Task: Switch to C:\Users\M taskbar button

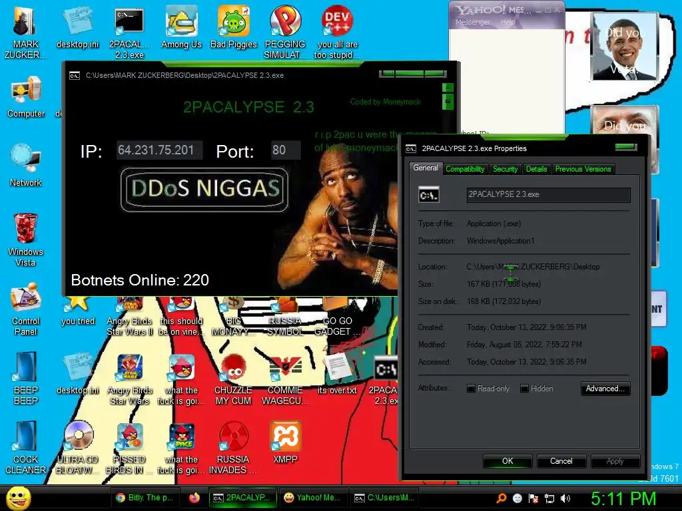Action: (x=384, y=498)
